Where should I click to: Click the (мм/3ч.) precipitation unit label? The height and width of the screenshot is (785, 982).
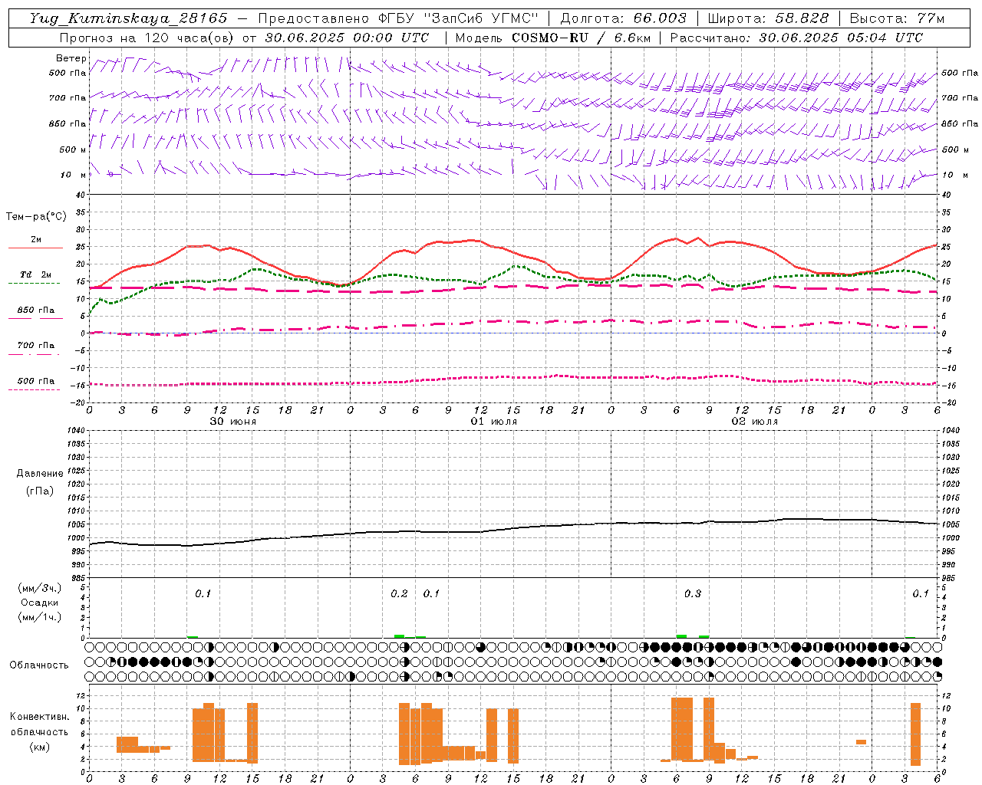pos(40,588)
